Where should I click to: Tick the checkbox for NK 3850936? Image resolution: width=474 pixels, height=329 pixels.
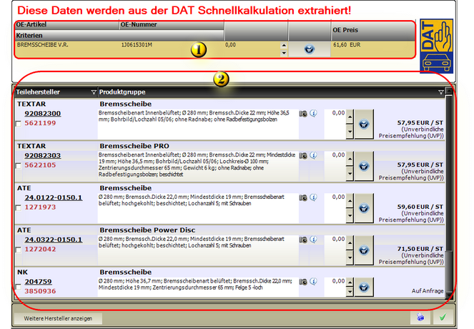[x=19, y=287]
